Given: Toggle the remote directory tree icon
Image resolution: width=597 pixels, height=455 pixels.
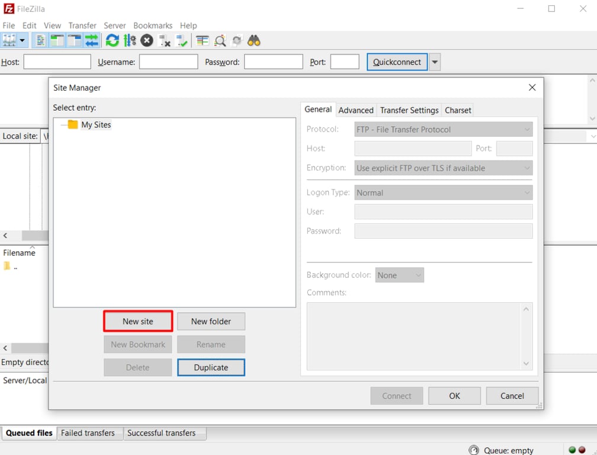Looking at the screenshot, I should (73, 40).
